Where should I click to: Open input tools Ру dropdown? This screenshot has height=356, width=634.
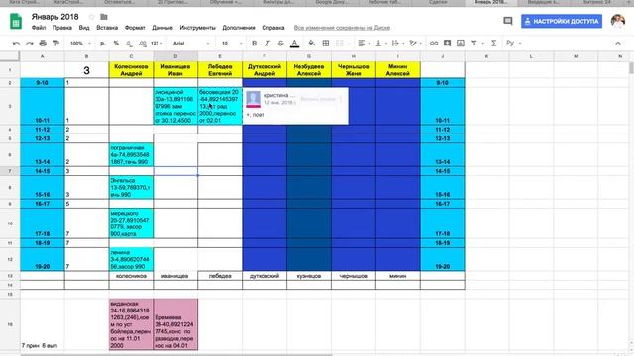[513, 43]
